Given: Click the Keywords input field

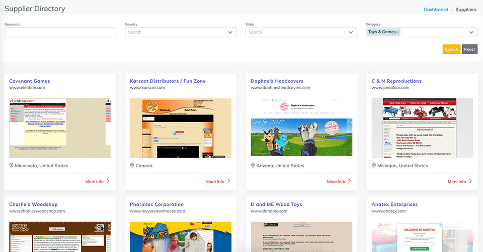Looking at the screenshot, I should coord(60,32).
